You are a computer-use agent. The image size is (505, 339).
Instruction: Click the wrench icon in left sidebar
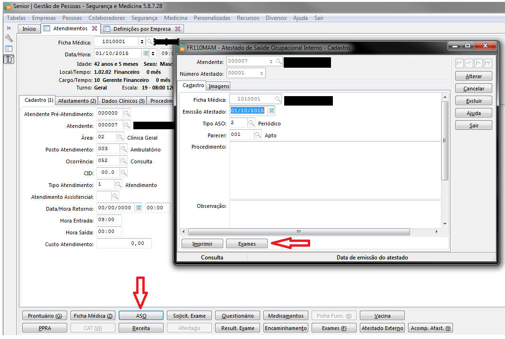[9, 39]
